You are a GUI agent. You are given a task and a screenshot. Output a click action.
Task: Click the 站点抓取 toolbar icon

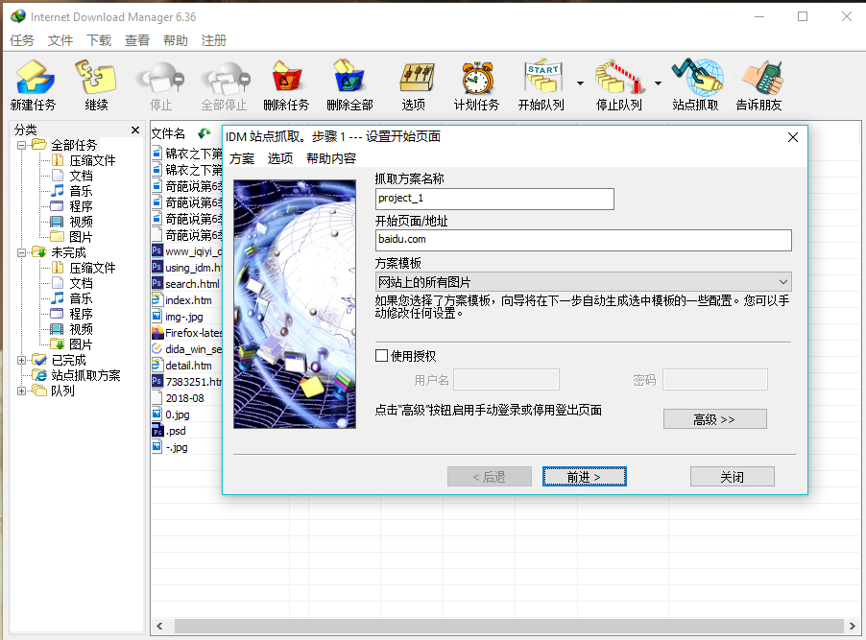[695, 84]
